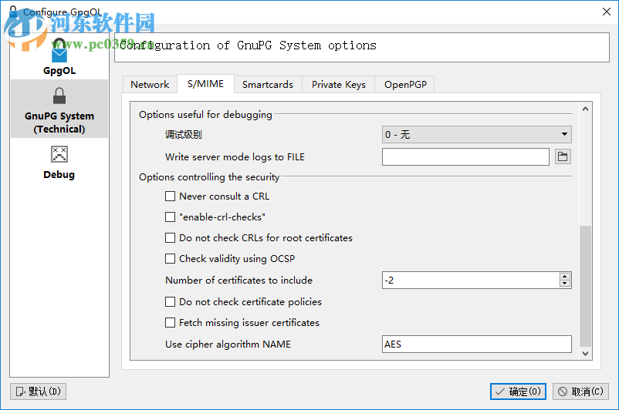Enable Fetch missing issuer certificates
619x410 pixels.
(x=170, y=322)
